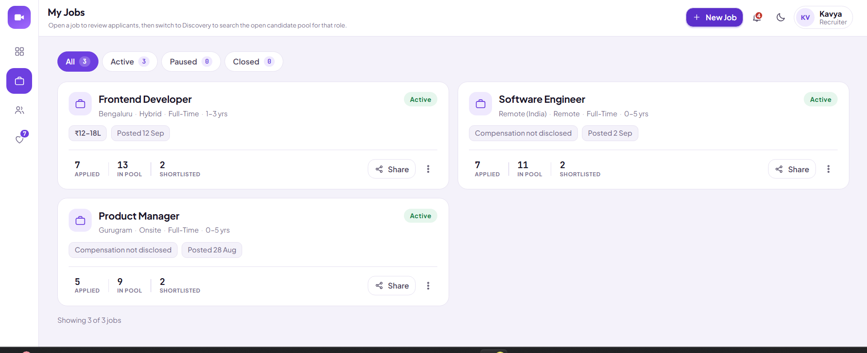Click the Posted 12 Sep chip
This screenshot has height=353, width=867.
pos(141,133)
